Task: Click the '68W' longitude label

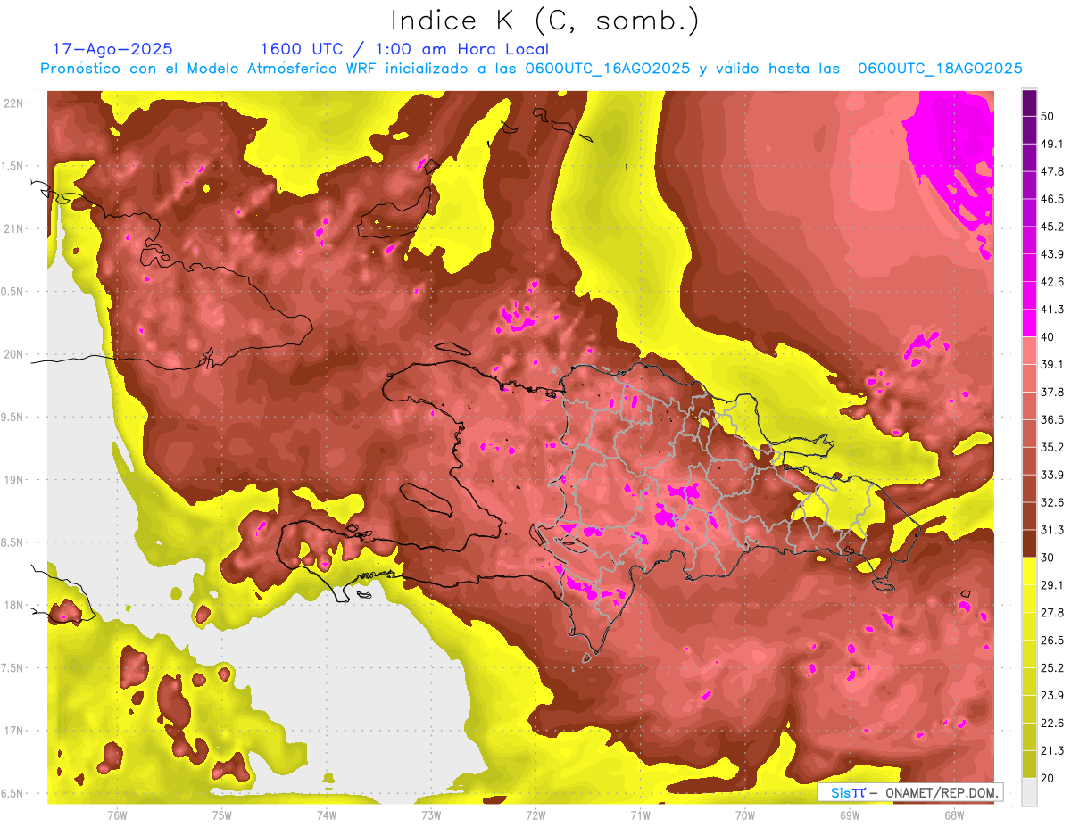Action: click(954, 815)
